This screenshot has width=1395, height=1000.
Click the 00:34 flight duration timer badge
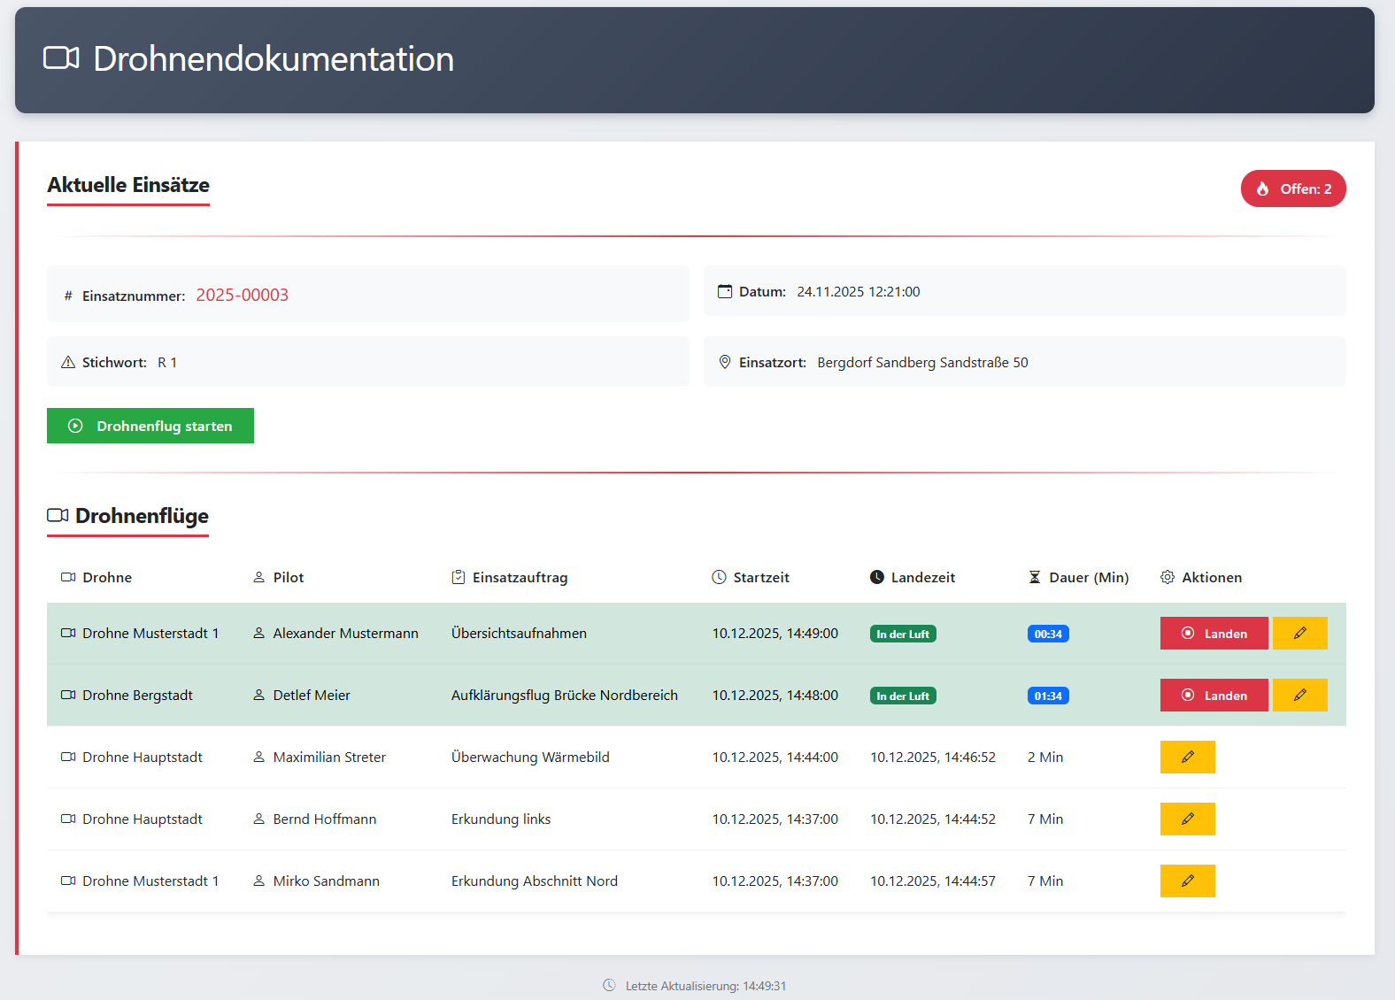[x=1047, y=635]
